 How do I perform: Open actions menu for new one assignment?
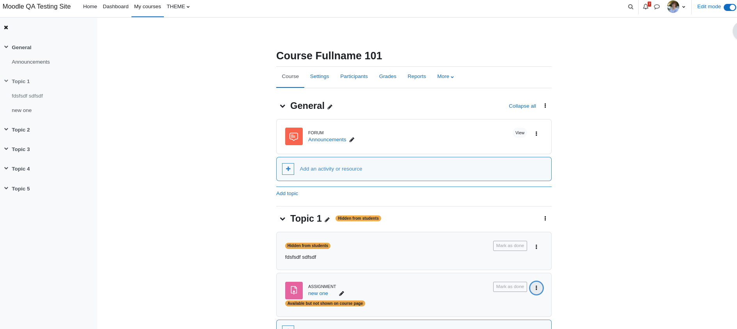[536, 288]
